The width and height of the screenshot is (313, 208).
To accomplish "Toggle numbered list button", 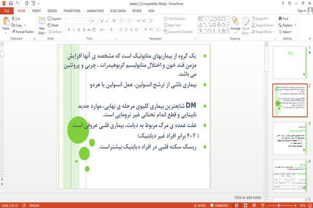I will pyautogui.click(x=129, y=21).
